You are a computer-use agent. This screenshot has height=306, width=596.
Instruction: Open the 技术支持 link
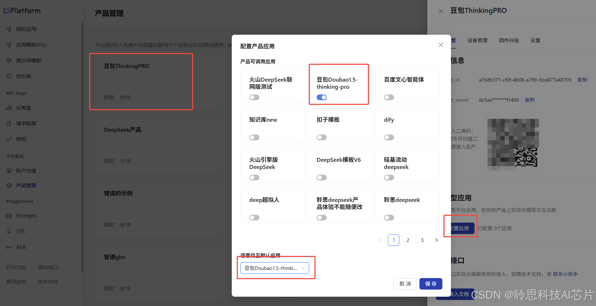pyautogui.click(x=48, y=282)
